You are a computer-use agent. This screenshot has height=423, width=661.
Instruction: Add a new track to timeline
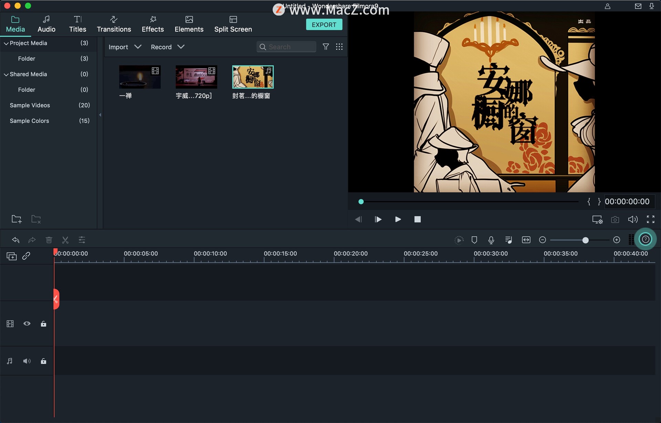[12, 256]
